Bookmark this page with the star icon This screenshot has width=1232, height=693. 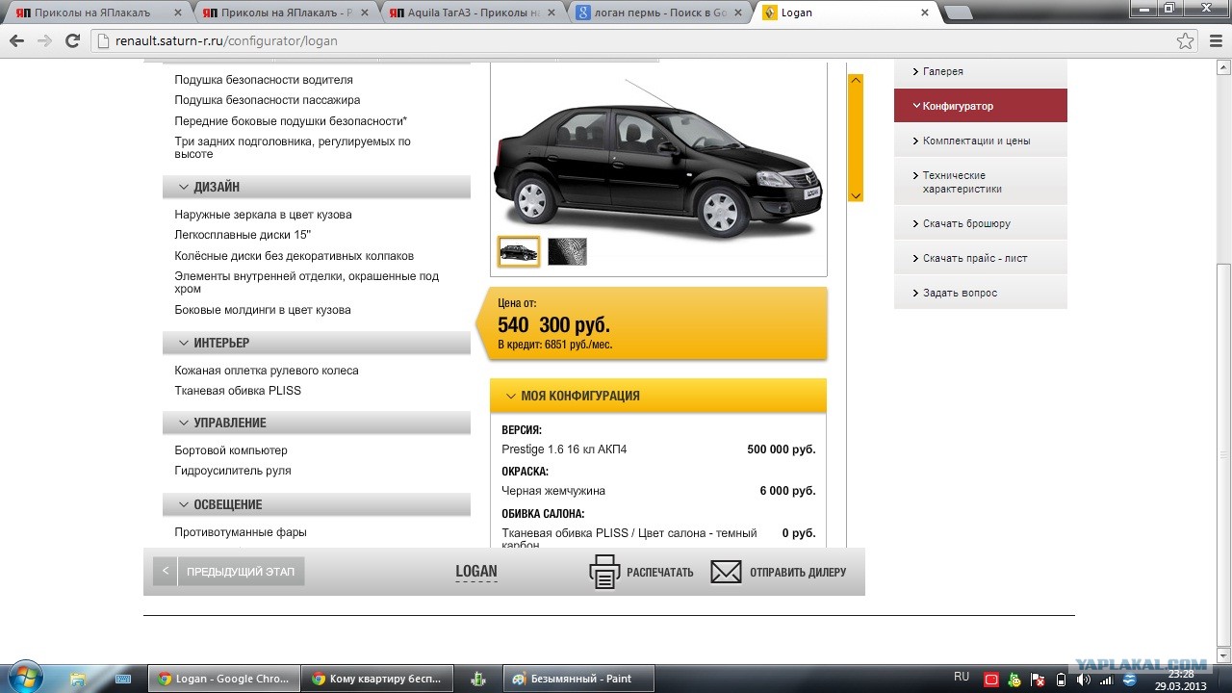click(1186, 41)
